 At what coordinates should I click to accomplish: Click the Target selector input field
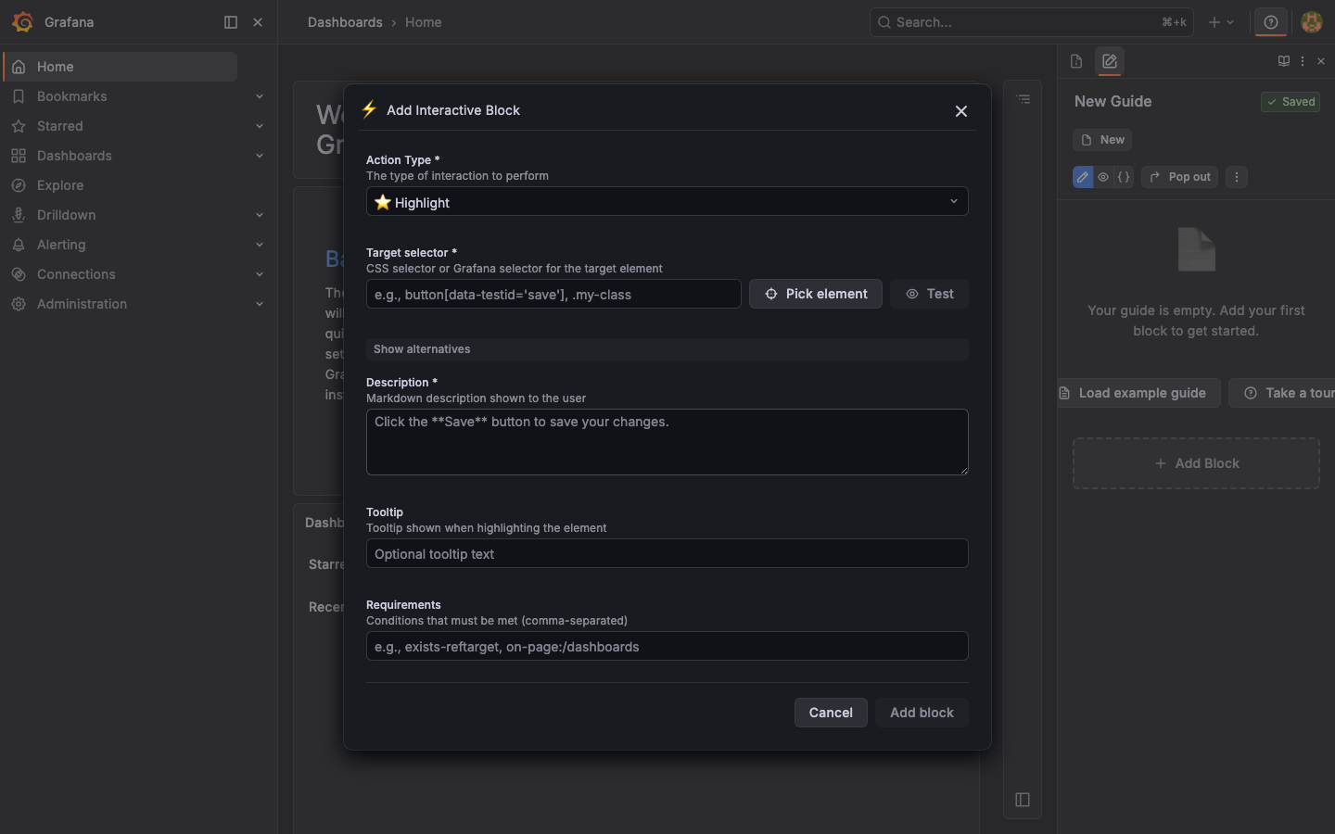pyautogui.click(x=553, y=294)
